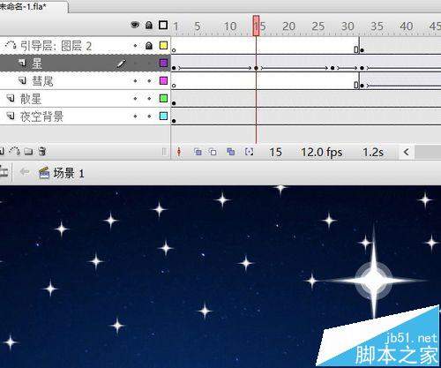Click the motion guide icon of 引导层

tap(11, 46)
